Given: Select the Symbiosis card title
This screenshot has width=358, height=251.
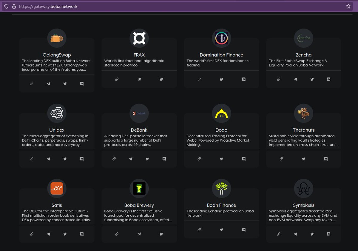Looking at the screenshot, I should [x=304, y=205].
